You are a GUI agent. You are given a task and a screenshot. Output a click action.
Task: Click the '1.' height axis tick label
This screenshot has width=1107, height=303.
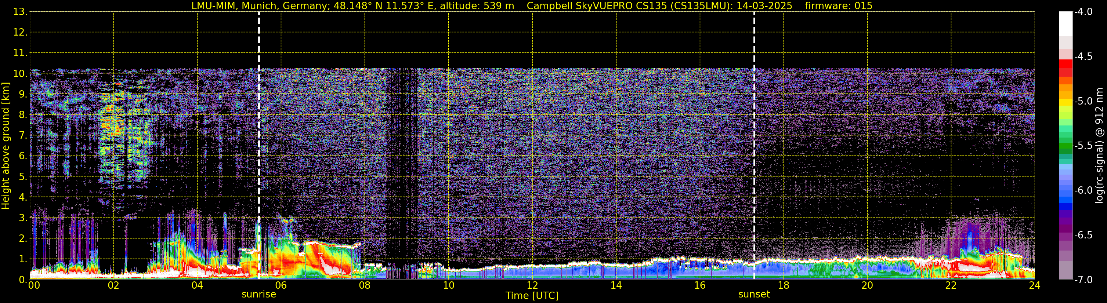pyautogui.click(x=23, y=259)
